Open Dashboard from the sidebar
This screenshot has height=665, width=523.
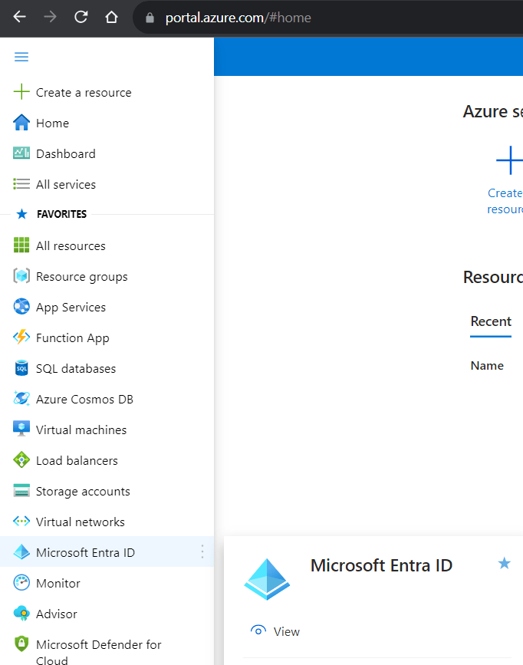click(65, 153)
